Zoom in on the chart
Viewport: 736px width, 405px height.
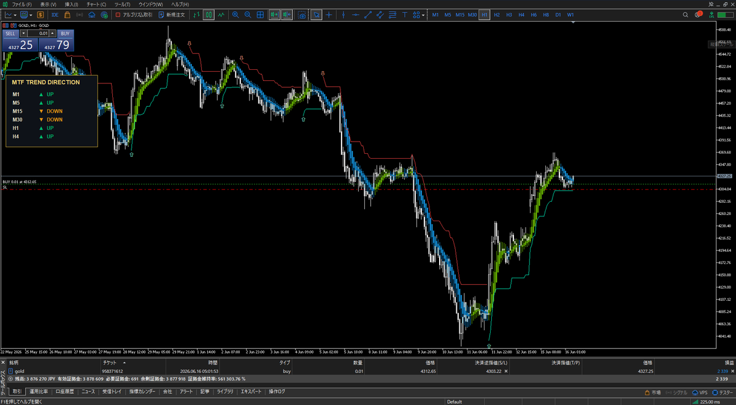(236, 14)
